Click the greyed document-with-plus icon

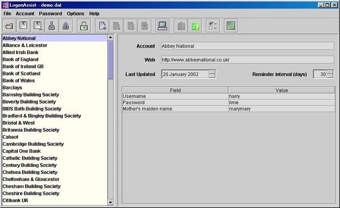(117, 26)
